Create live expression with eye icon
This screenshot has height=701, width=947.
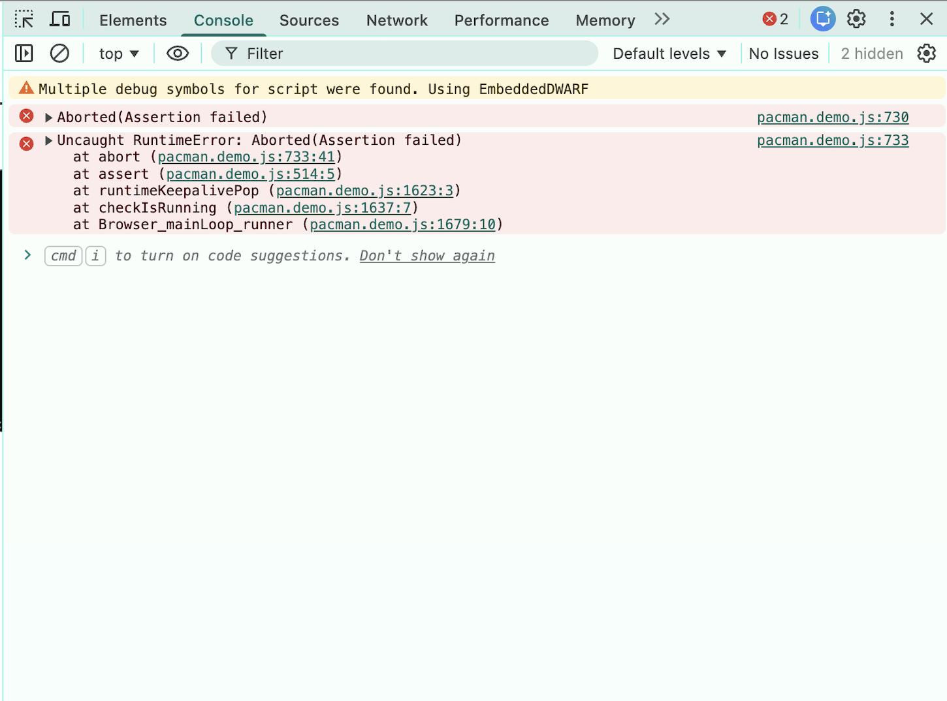[178, 54]
